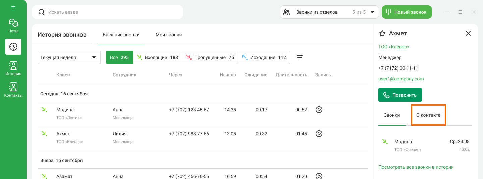Screen dimensions: 483x179
Task: Play recording of Ахмет's call
Action: tap(319, 134)
